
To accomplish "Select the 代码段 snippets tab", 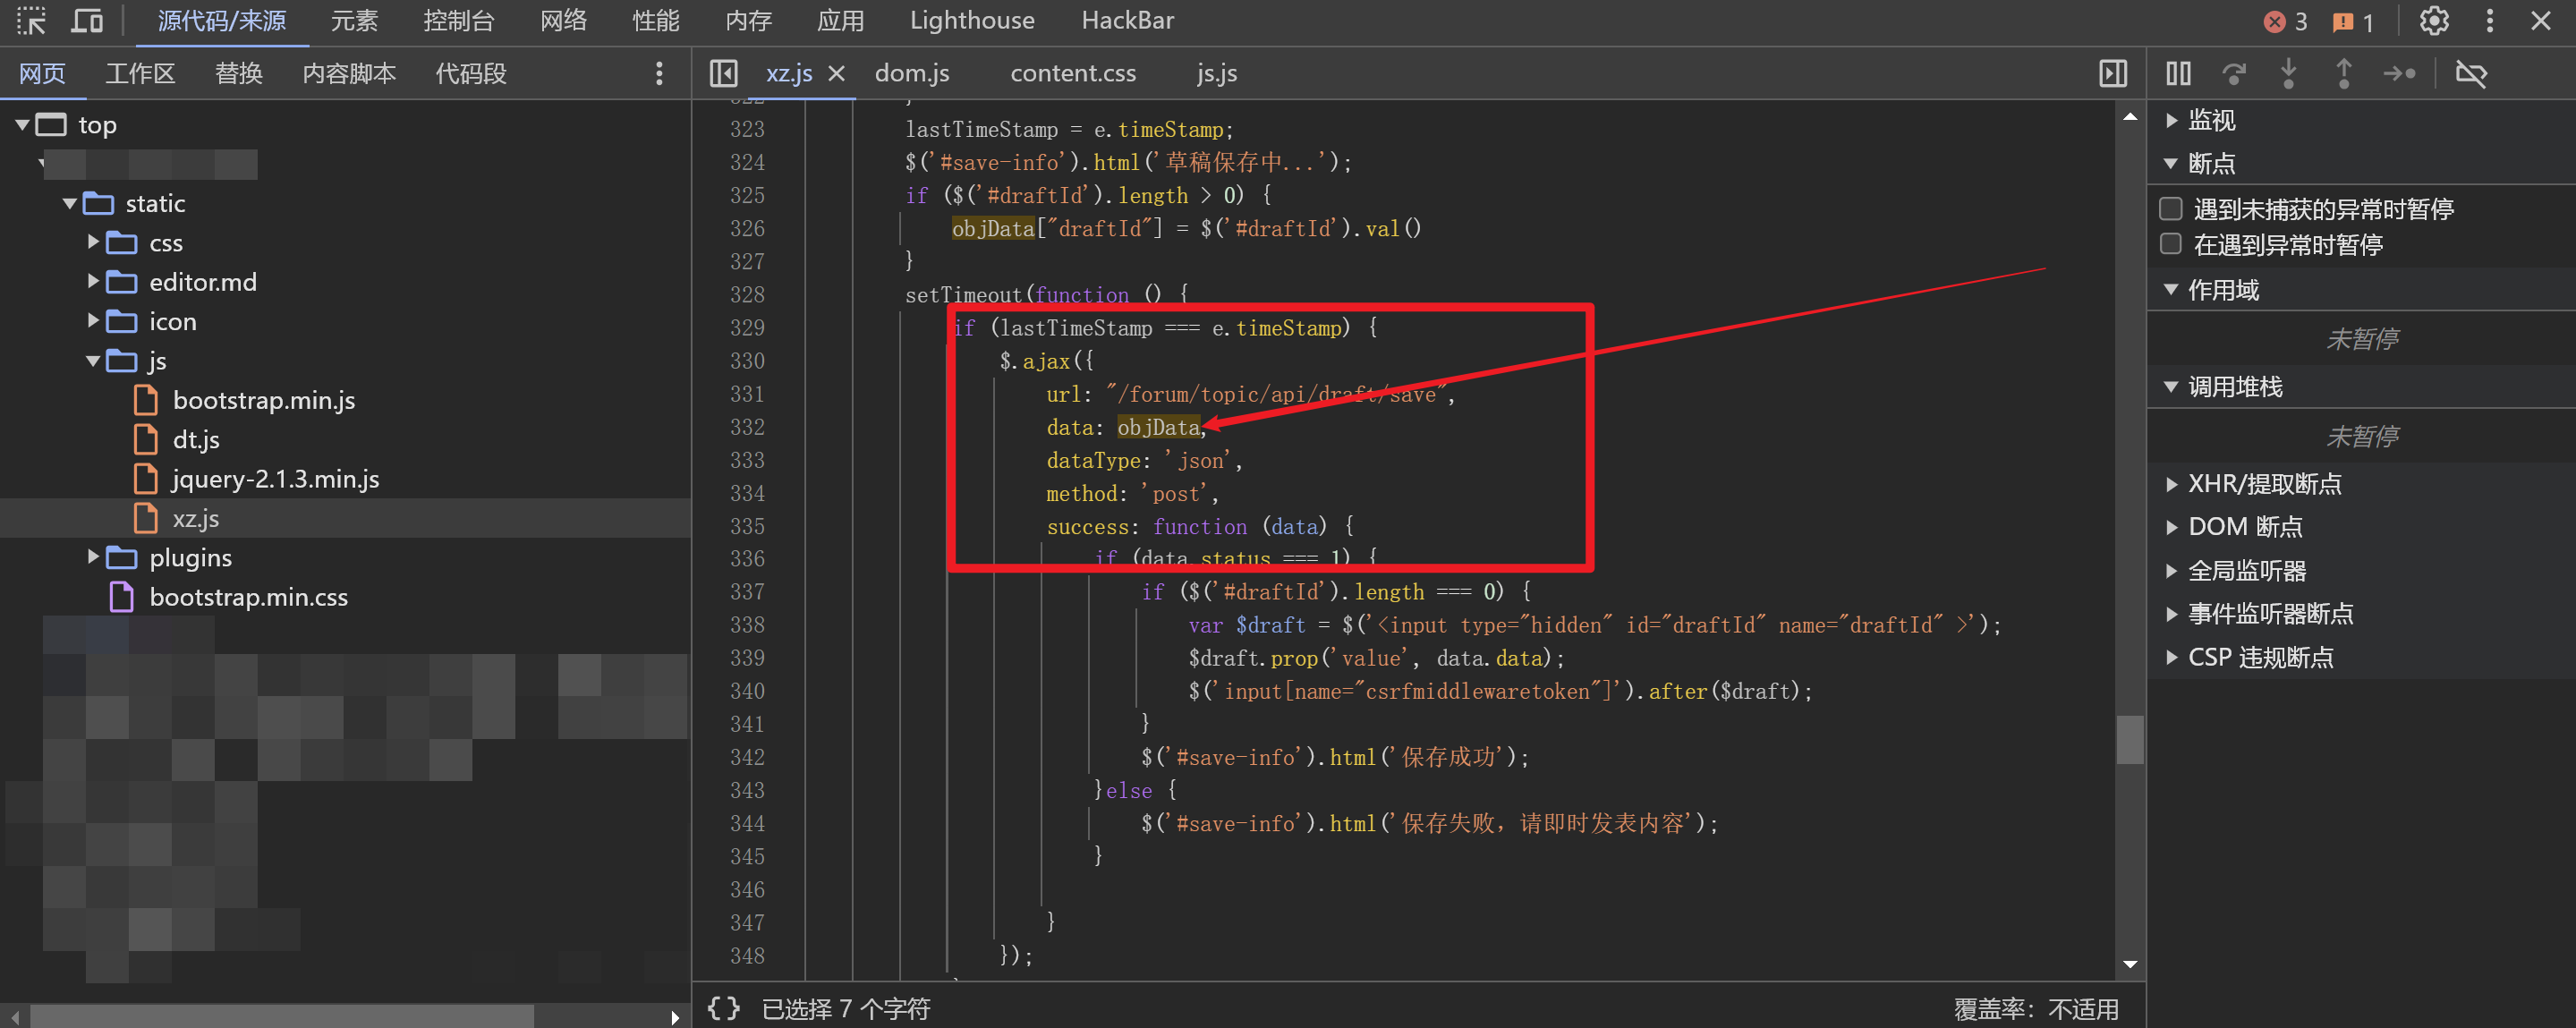I will (471, 73).
